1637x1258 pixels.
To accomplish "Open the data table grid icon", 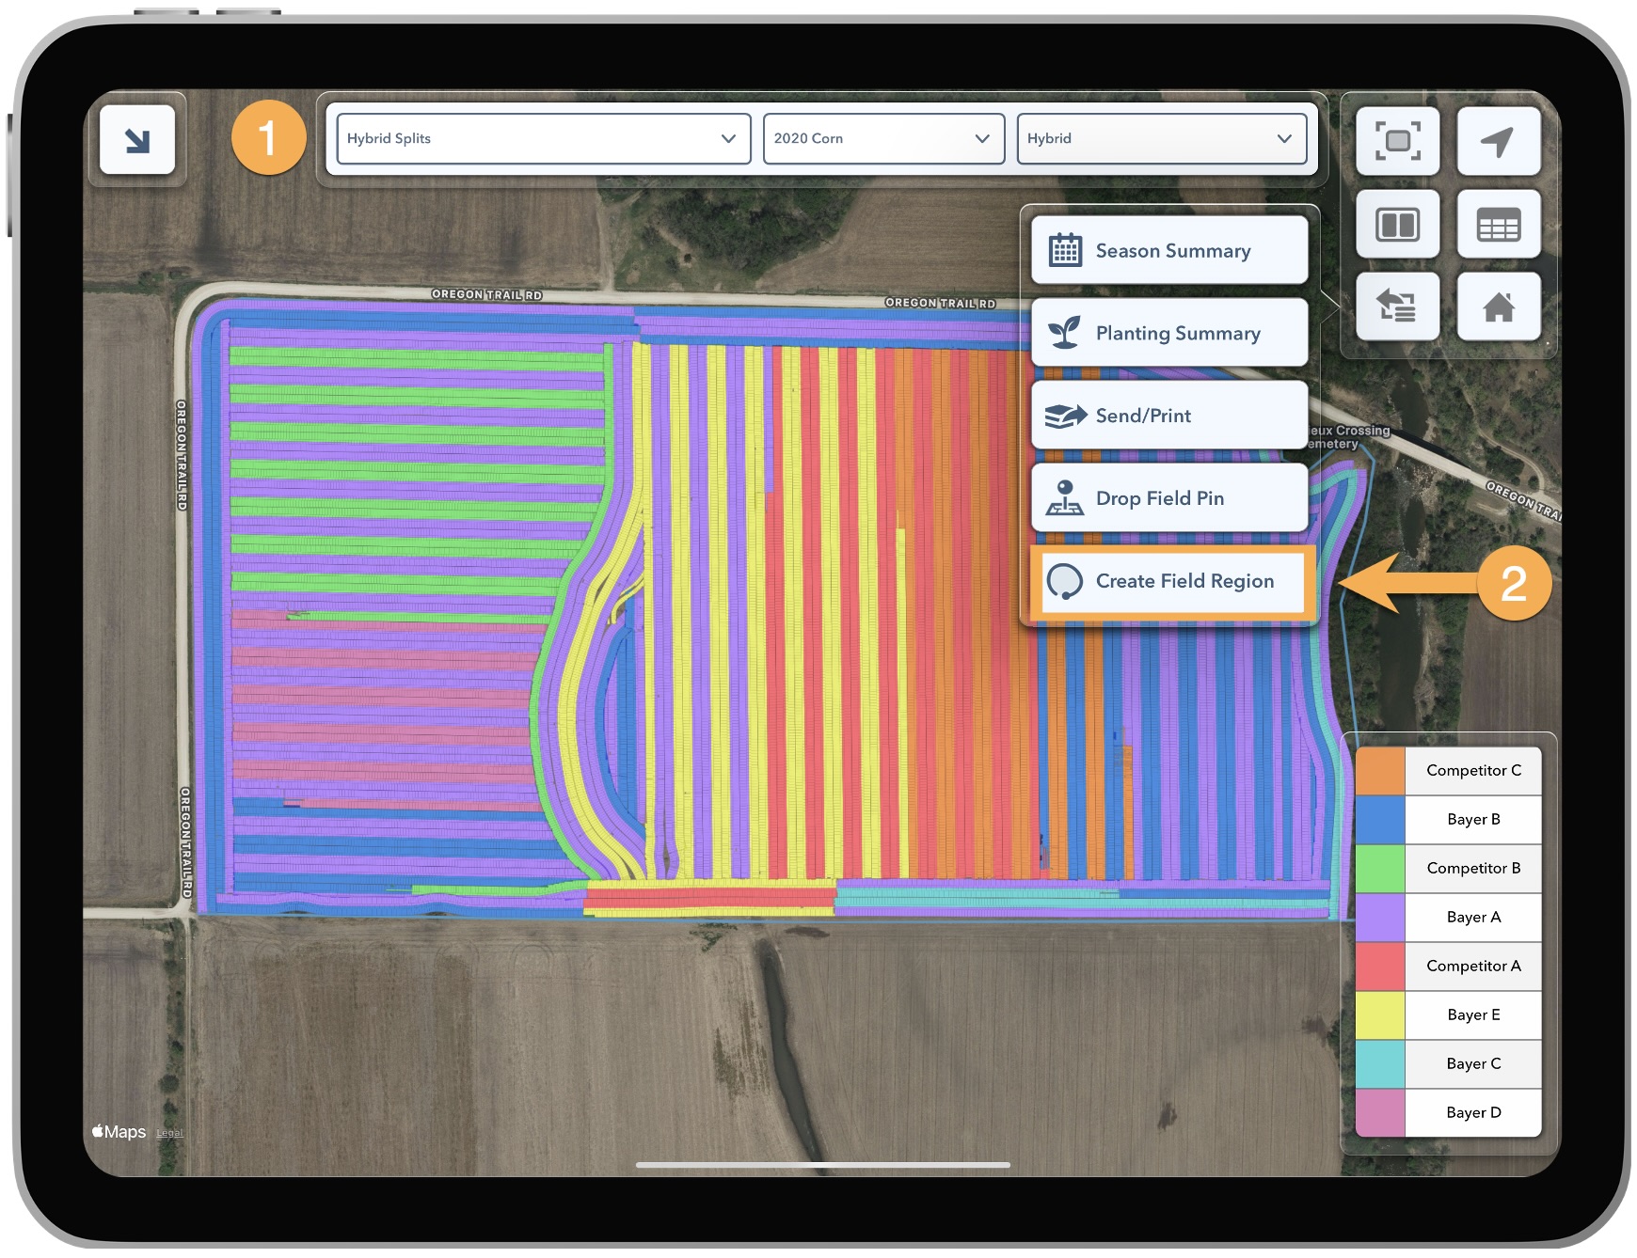I will 1498,224.
